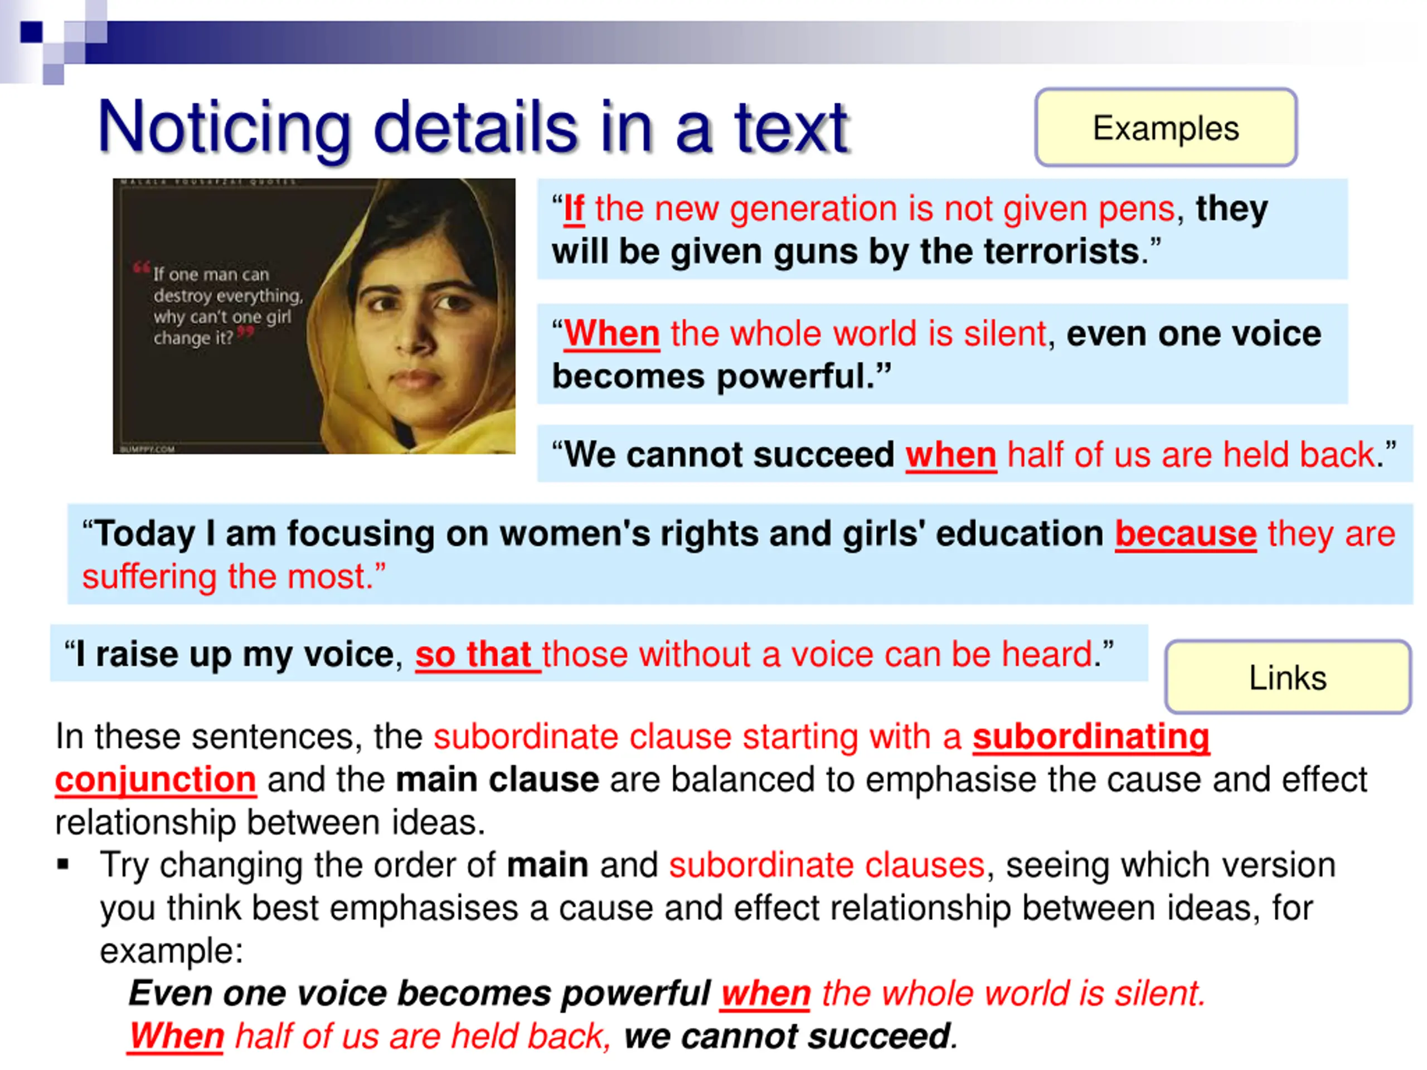Click red 'subordinate clauses' in the bullet point

point(827,865)
